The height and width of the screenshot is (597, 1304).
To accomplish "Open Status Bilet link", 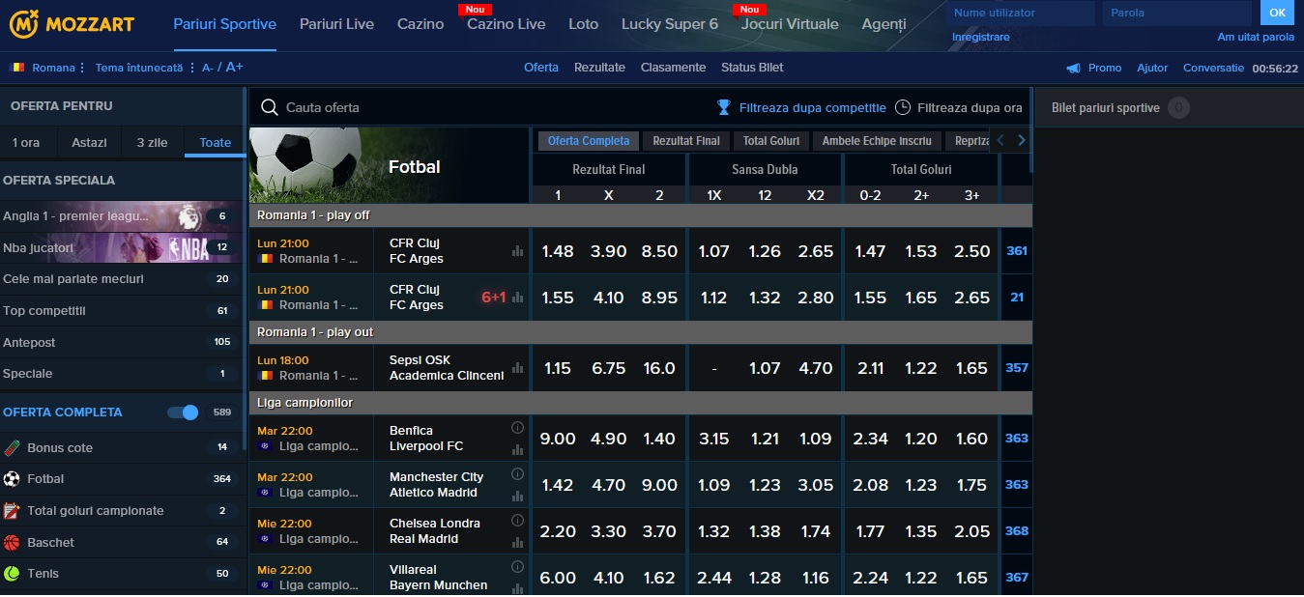I will pos(752,68).
